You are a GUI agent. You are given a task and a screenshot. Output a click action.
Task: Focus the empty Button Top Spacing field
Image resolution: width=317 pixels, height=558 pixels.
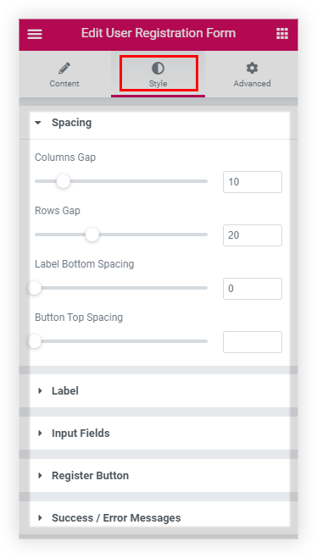(x=253, y=342)
